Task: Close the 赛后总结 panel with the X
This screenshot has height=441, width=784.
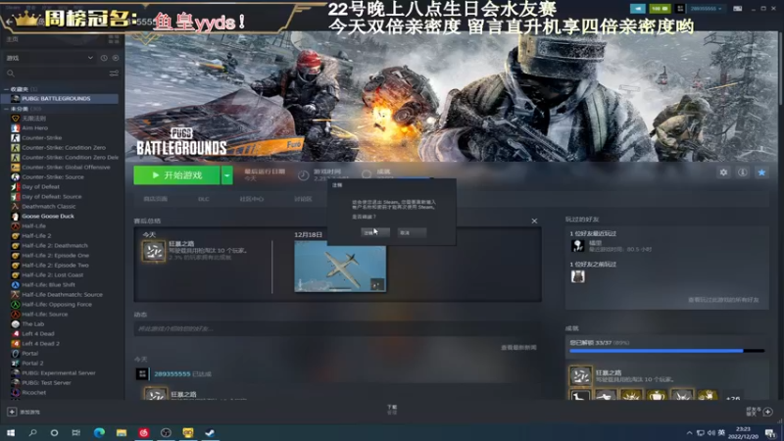Action: [x=534, y=220]
